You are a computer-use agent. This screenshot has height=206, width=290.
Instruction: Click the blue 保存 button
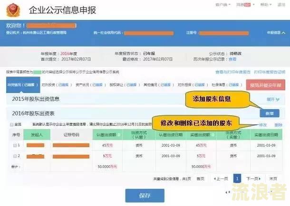[145, 196]
